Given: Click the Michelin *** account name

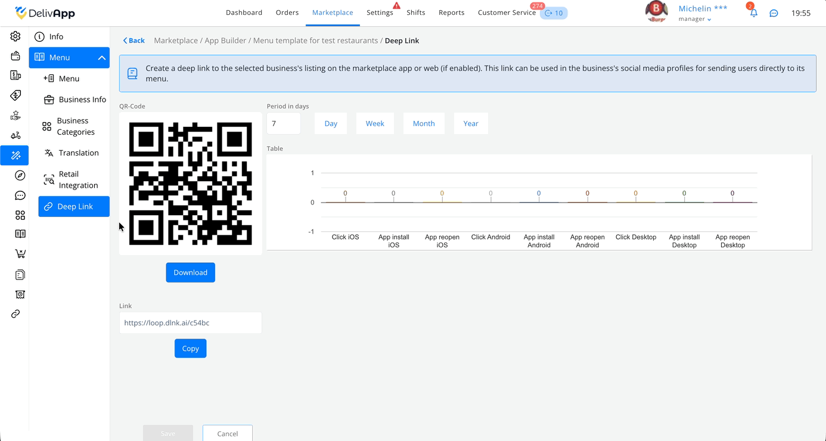Looking at the screenshot, I should [703, 8].
